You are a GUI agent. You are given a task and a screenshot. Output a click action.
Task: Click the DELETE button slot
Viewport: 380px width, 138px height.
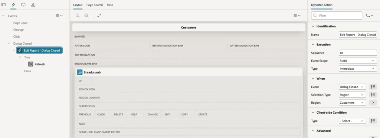tap(119, 114)
